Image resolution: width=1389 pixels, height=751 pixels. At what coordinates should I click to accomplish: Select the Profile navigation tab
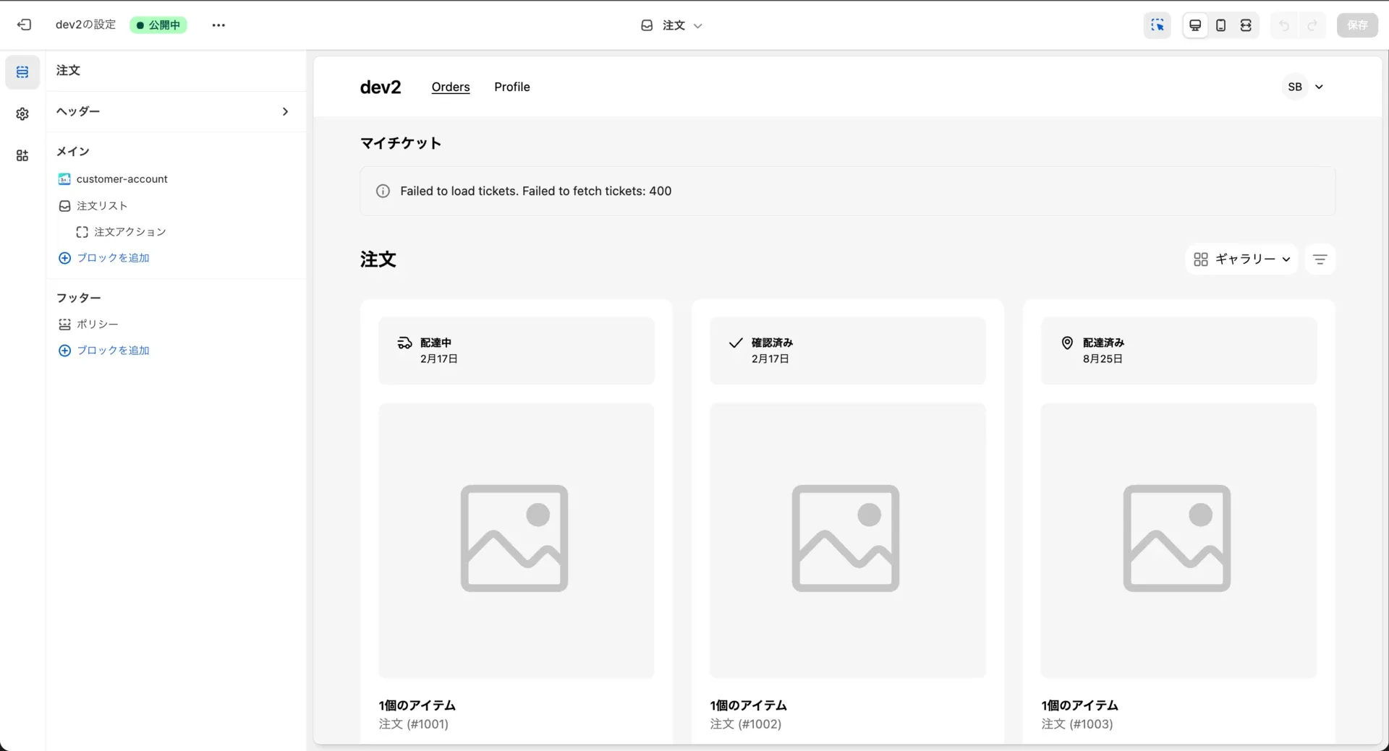[512, 87]
